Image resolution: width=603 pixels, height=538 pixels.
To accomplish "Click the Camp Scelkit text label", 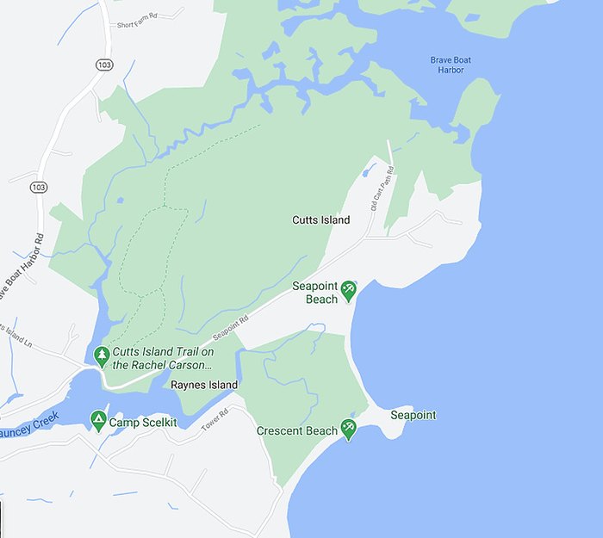I will (x=143, y=423).
